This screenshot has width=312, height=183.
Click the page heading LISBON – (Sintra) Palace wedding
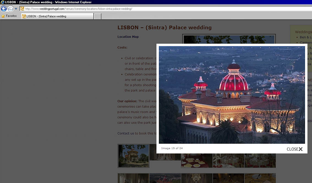(164, 28)
